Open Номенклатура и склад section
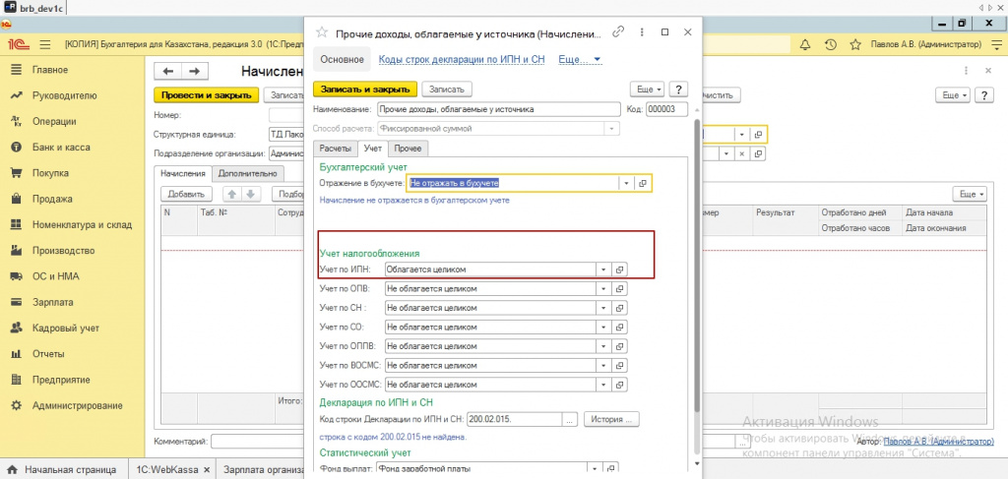The width and height of the screenshot is (1008, 479). pos(82,224)
